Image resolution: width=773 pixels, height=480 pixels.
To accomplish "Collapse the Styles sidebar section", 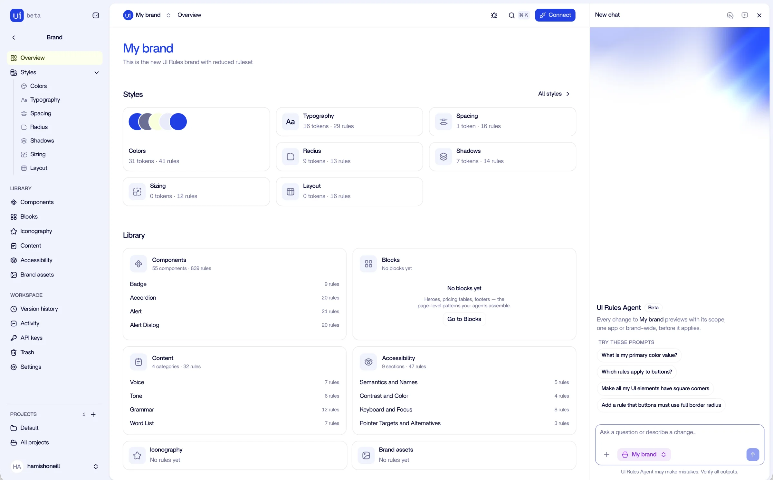I will 96,72.
